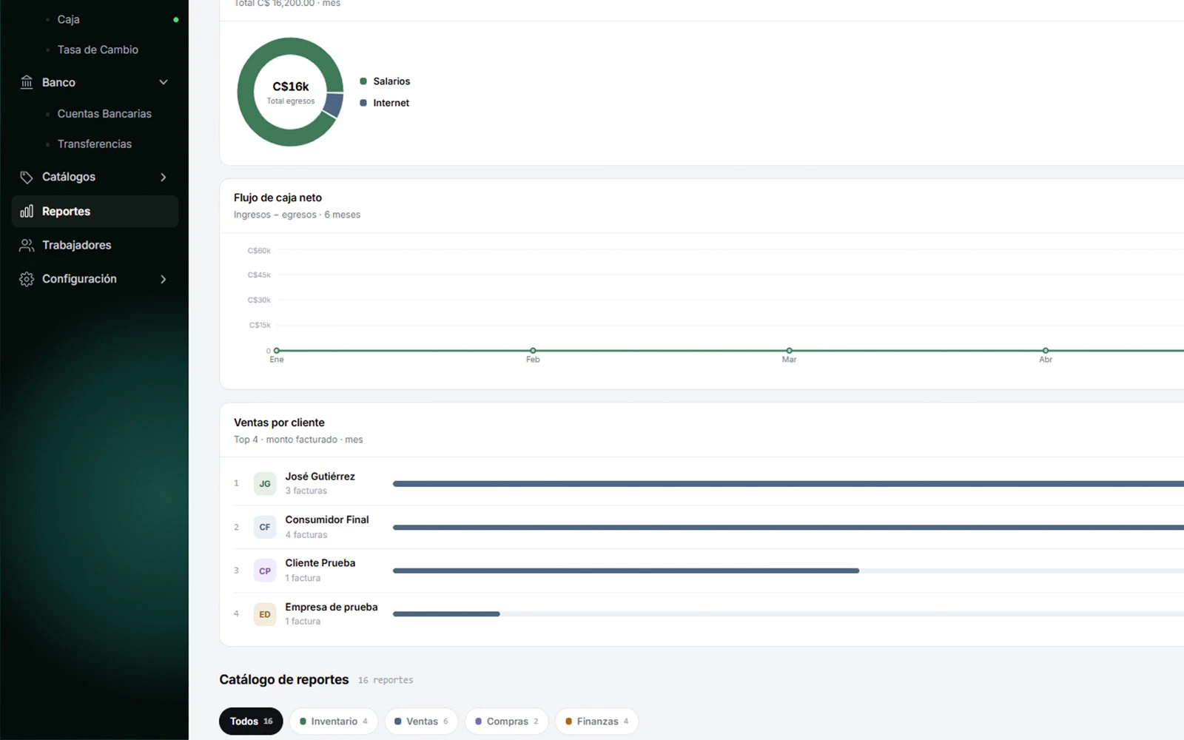The width and height of the screenshot is (1184, 740).
Task: Toggle the Internet legend entry
Action: click(385, 103)
